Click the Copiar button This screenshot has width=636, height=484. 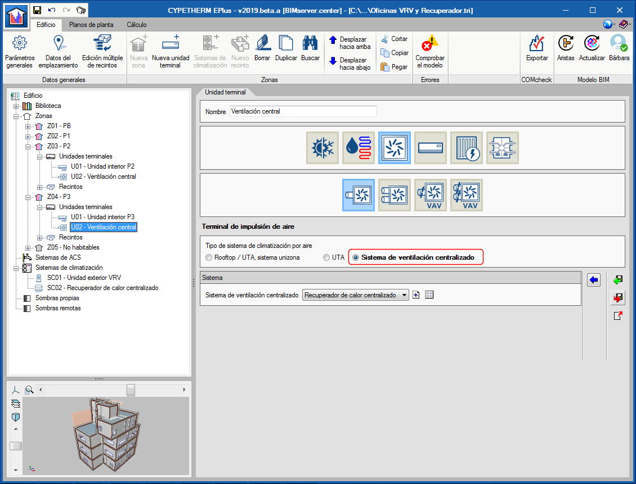click(394, 53)
